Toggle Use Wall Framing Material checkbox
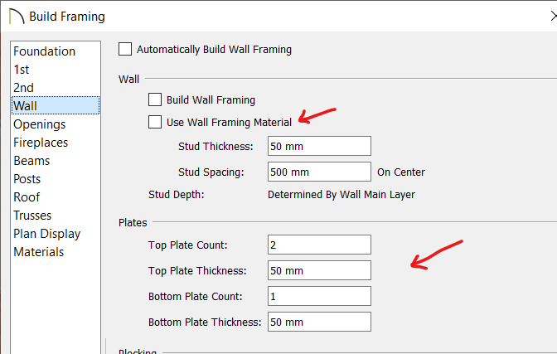 [155, 122]
